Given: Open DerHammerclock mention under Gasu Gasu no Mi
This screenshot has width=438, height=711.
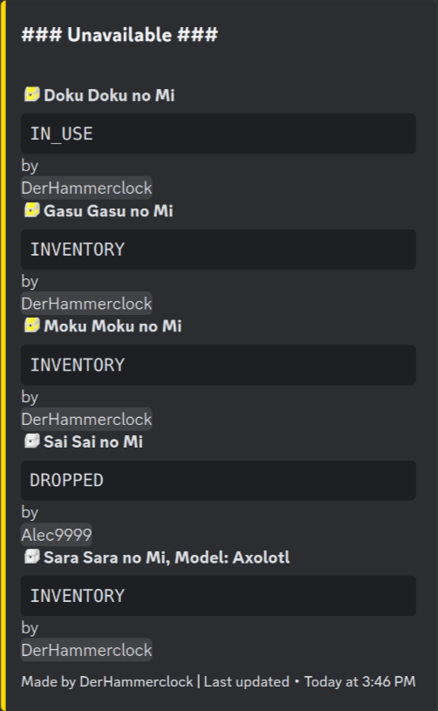Looking at the screenshot, I should (x=86, y=304).
